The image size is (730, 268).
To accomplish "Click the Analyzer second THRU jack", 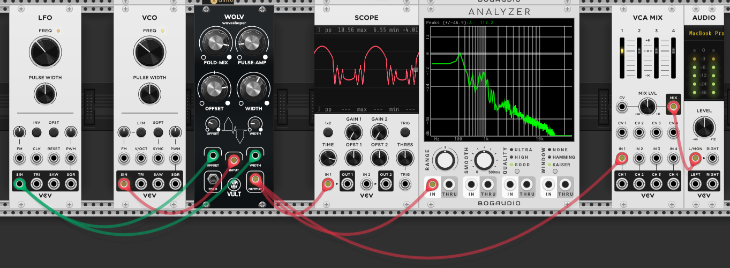I will (x=488, y=184).
